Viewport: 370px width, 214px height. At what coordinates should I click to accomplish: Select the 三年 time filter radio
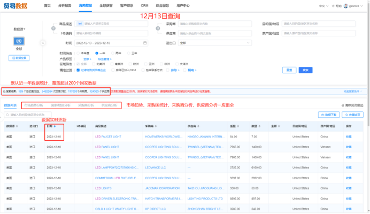point(128,53)
